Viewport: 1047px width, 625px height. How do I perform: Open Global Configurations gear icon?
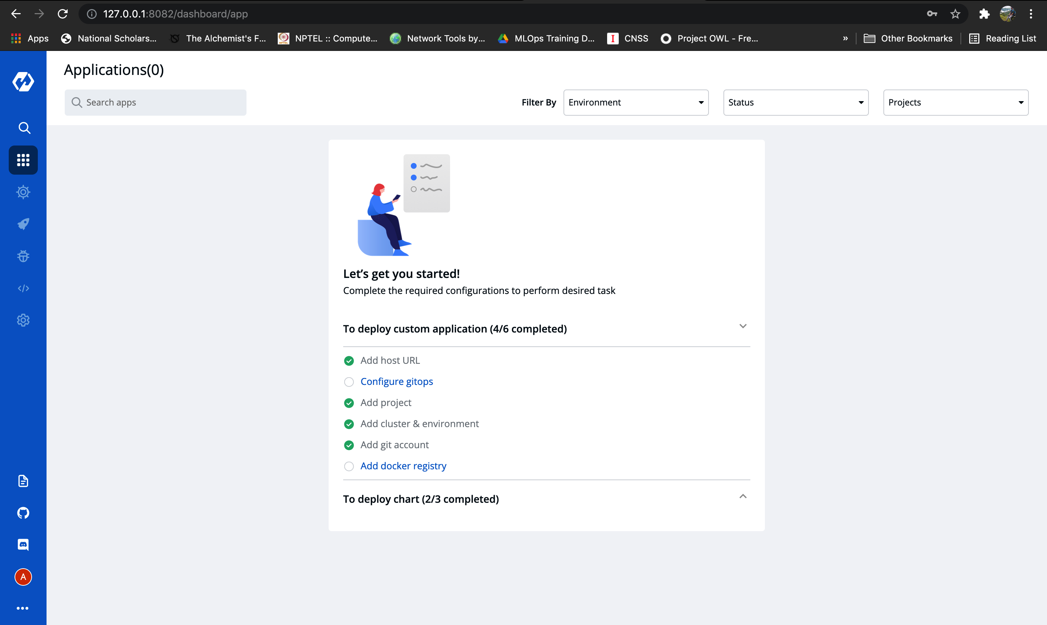pyautogui.click(x=23, y=320)
